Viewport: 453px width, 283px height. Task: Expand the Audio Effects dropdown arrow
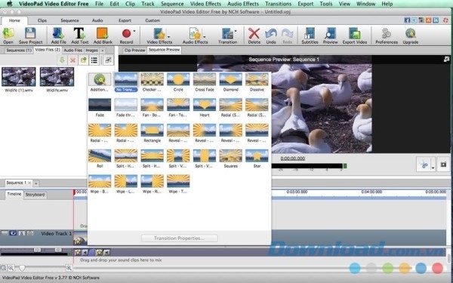pyautogui.click(x=205, y=37)
